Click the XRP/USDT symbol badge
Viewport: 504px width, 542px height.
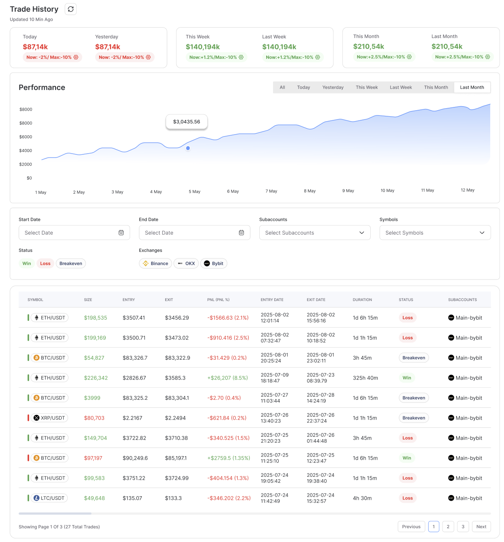coord(49,418)
